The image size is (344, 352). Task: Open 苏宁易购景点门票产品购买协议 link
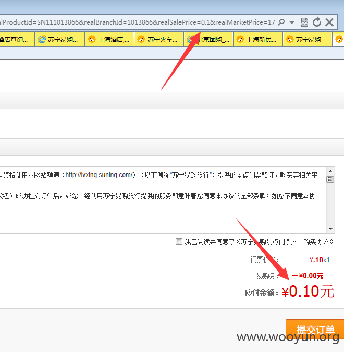pyautogui.click(x=285, y=242)
